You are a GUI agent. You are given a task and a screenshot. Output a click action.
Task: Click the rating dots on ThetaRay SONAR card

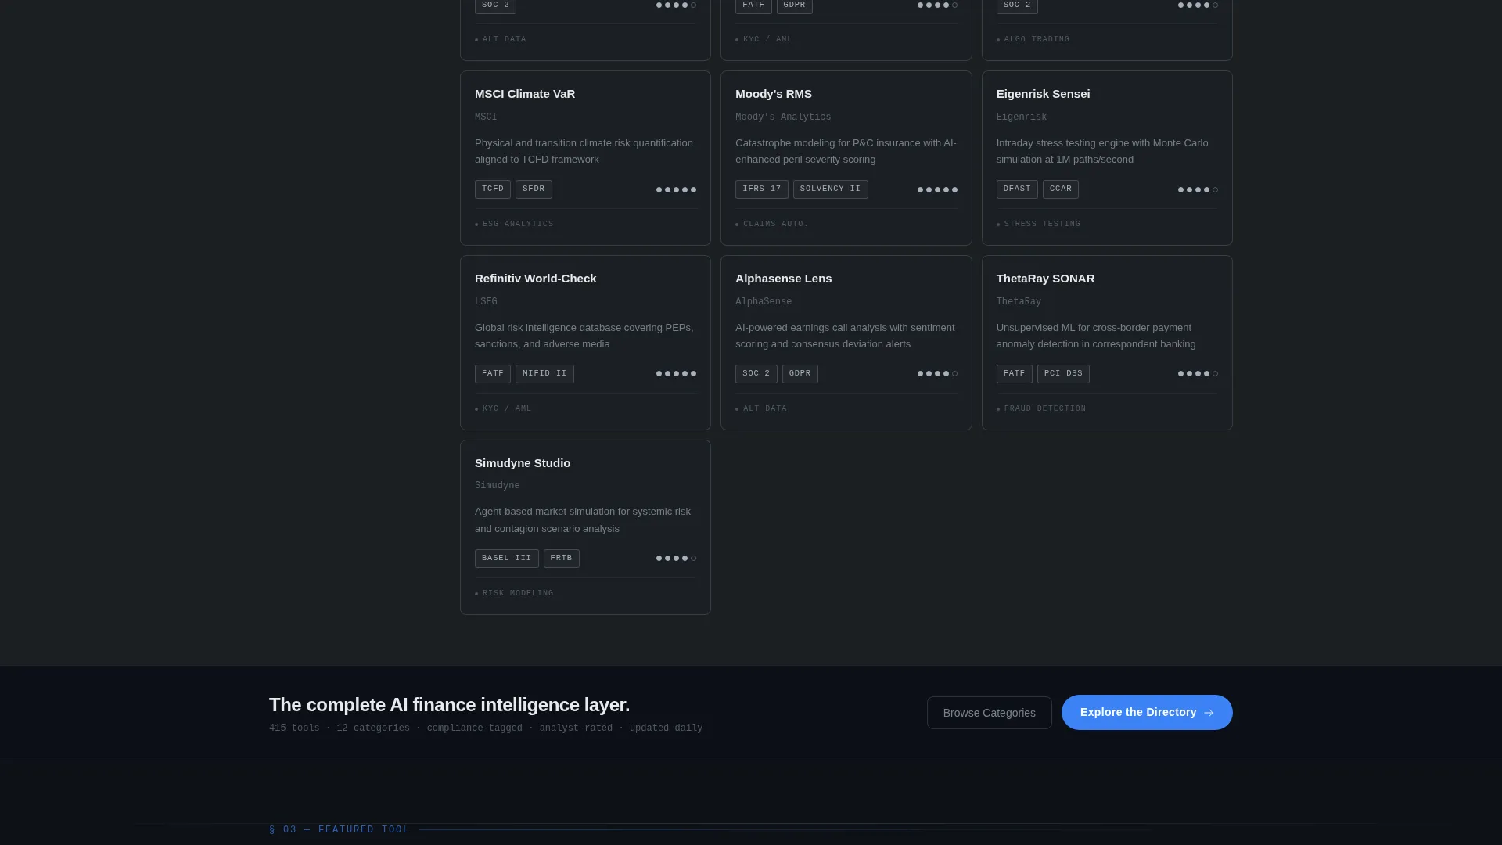click(1198, 374)
